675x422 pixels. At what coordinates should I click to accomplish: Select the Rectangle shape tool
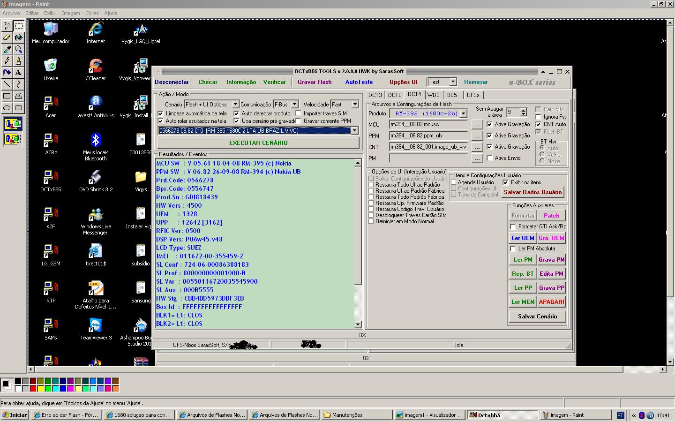click(7, 96)
